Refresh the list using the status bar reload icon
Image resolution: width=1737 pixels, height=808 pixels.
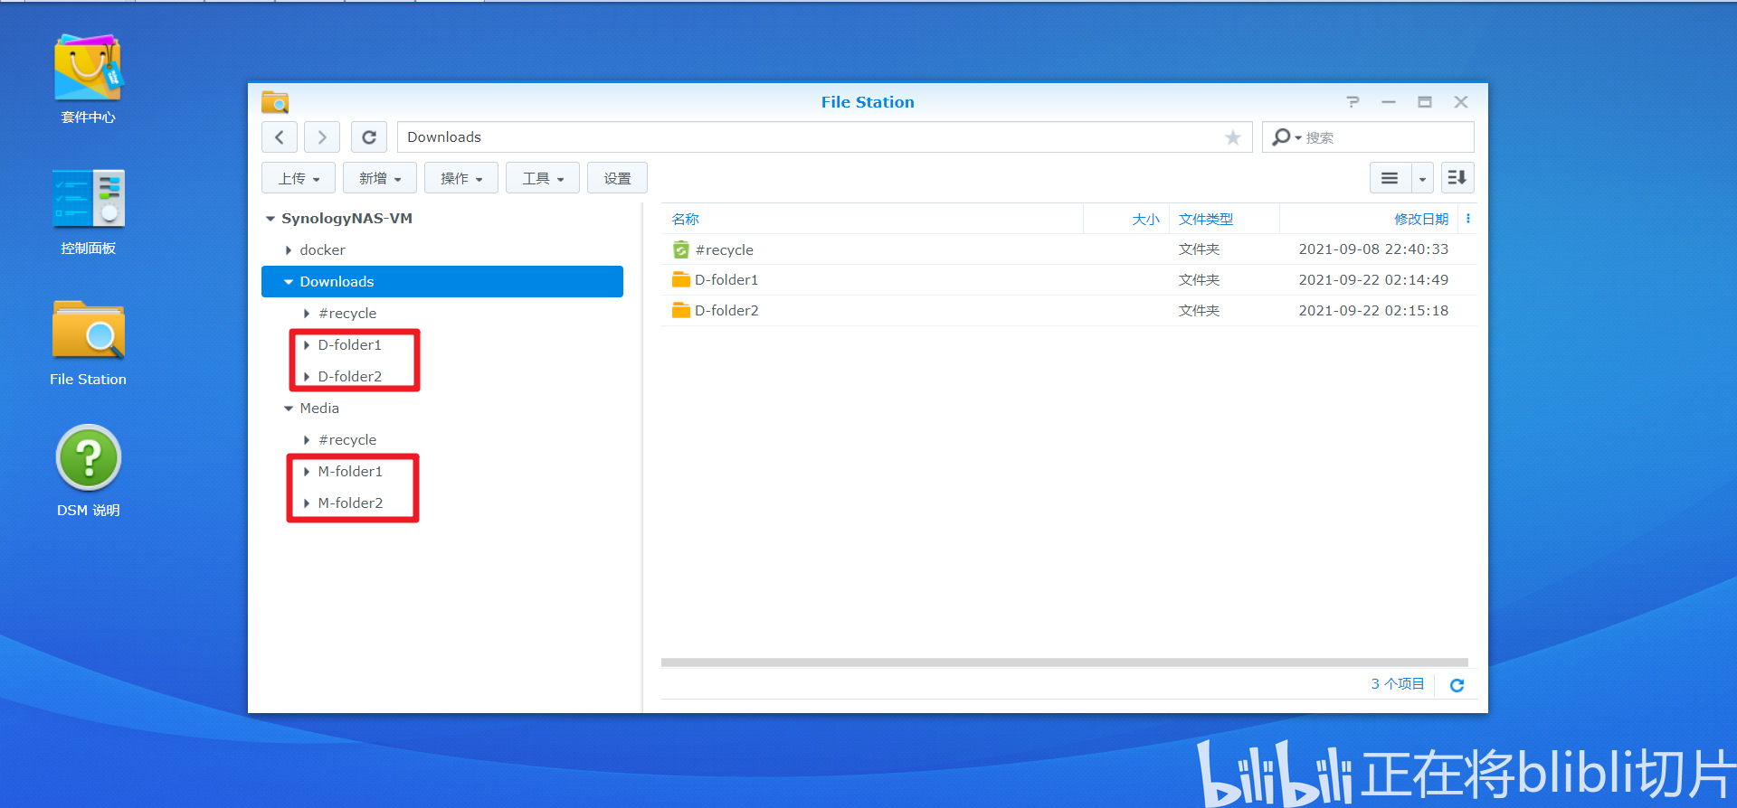coord(1457,685)
